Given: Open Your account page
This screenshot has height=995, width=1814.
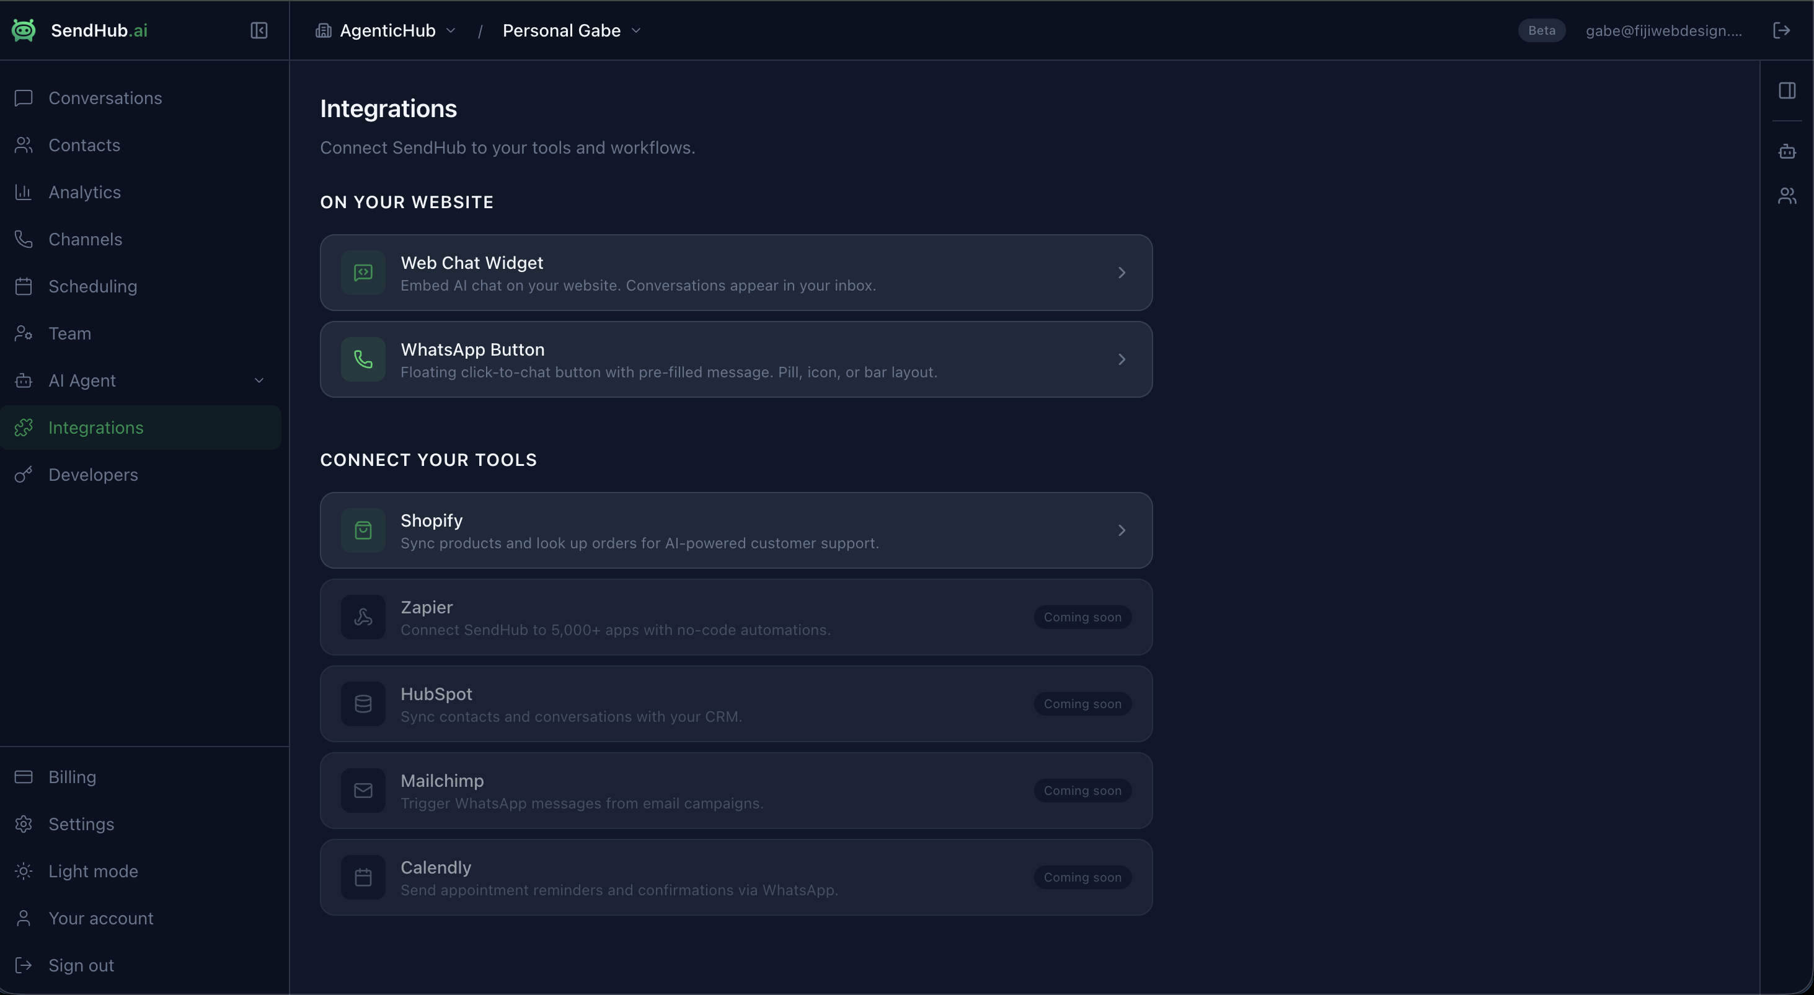Looking at the screenshot, I should click(x=141, y=918).
